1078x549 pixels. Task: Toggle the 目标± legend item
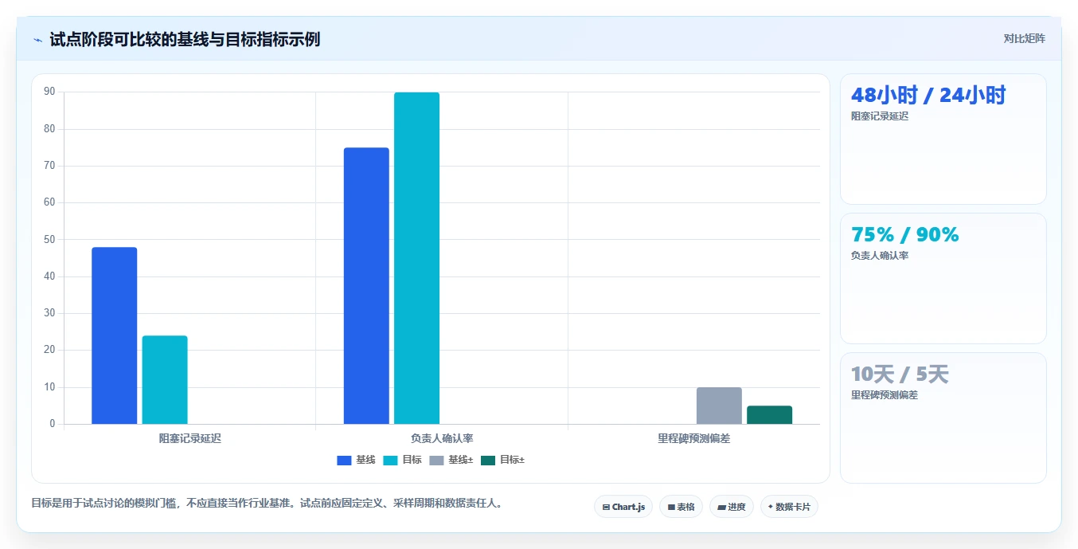click(x=503, y=460)
